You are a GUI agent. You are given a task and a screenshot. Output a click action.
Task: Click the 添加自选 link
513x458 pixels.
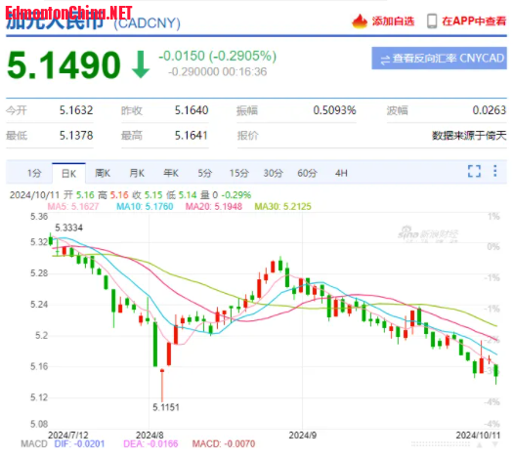click(393, 21)
